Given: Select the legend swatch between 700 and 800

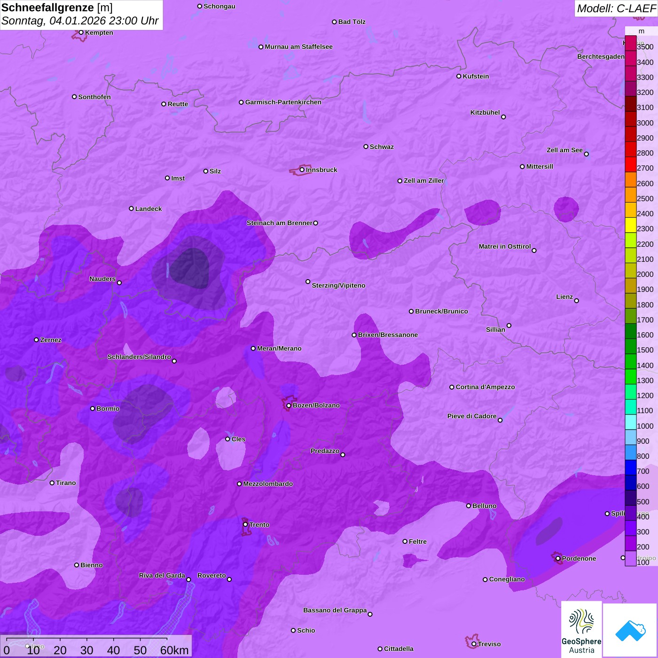Looking at the screenshot, I should 631,467.
